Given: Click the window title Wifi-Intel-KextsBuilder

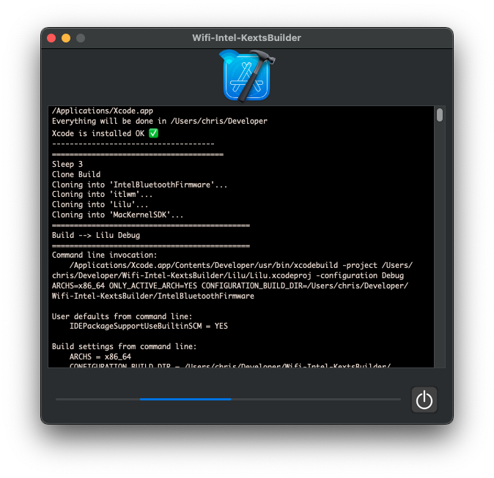Looking at the screenshot, I should click(247, 38).
